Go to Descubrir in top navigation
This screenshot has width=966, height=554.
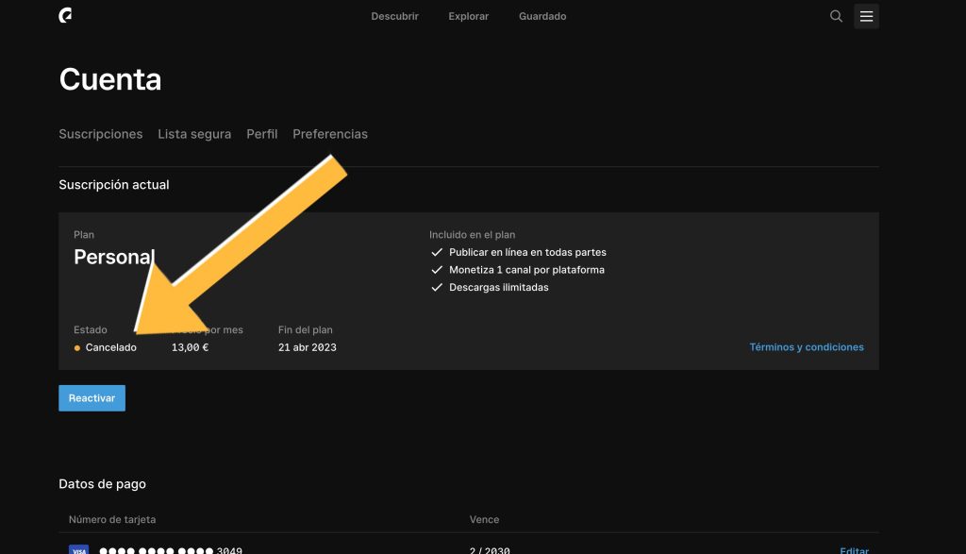394,16
